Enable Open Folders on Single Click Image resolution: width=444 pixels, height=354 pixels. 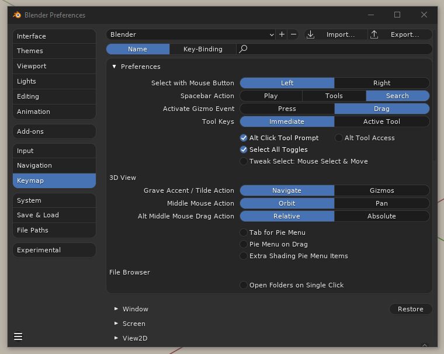pos(244,285)
